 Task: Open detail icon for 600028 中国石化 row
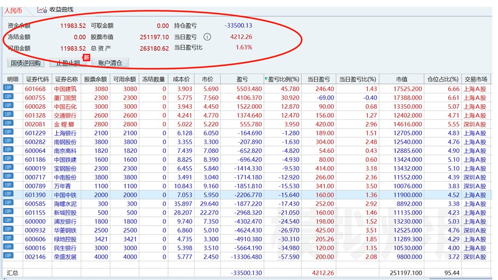8,106
